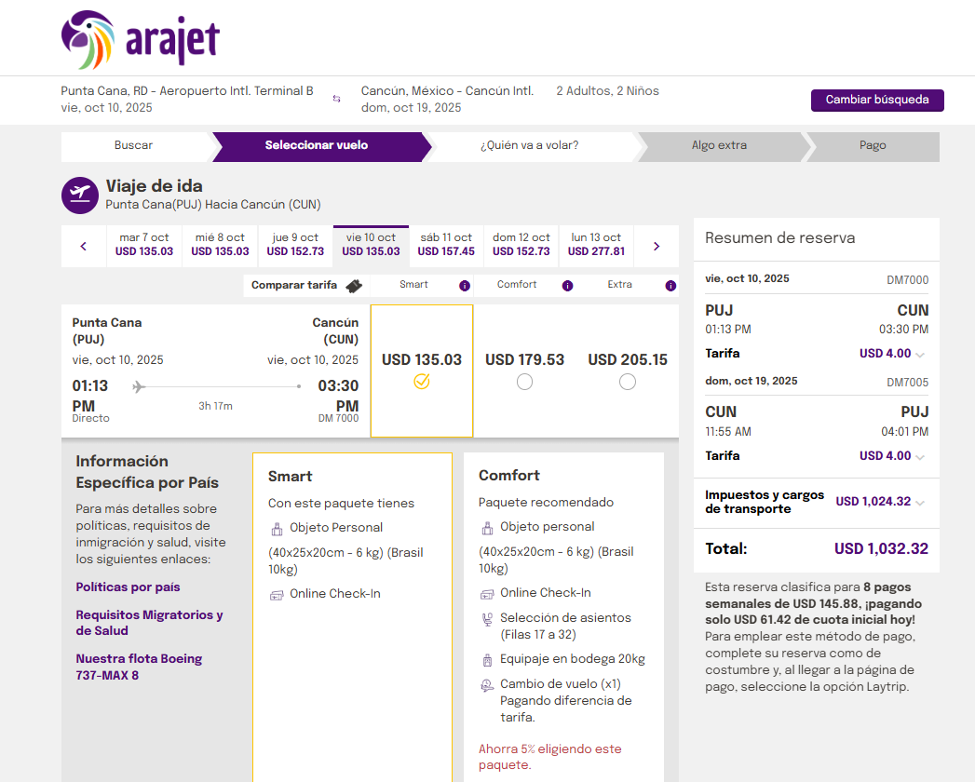Click Cambio de vuelo icon
The width and height of the screenshot is (975, 782).
(488, 685)
